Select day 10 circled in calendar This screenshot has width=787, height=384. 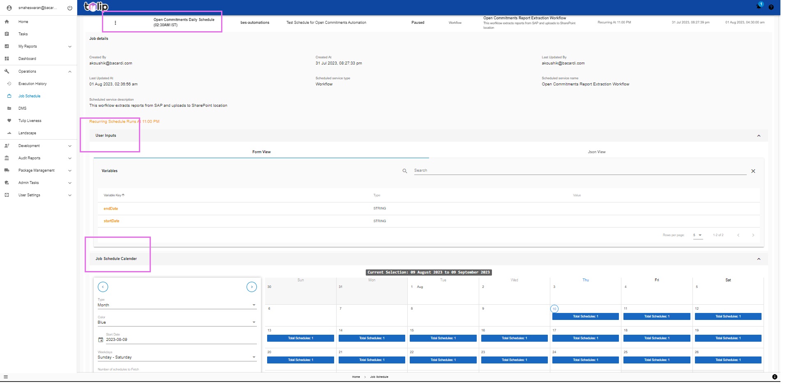click(x=554, y=309)
